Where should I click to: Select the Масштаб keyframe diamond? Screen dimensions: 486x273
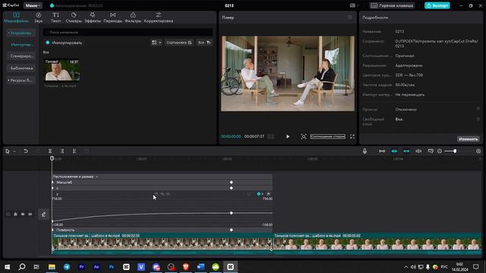tap(231, 182)
